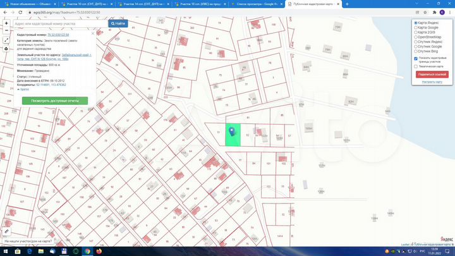
Task: Switch to 'Участок 14 сот.' tab
Action: (x=143, y=4)
